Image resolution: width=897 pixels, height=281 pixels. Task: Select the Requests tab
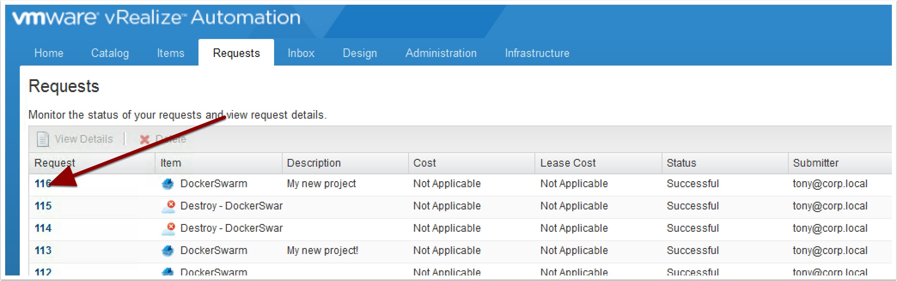(236, 53)
